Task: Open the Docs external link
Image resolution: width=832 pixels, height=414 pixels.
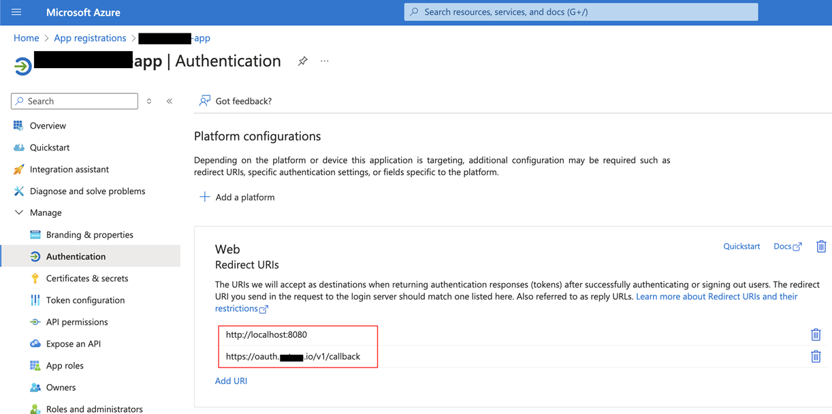Action: 788,246
